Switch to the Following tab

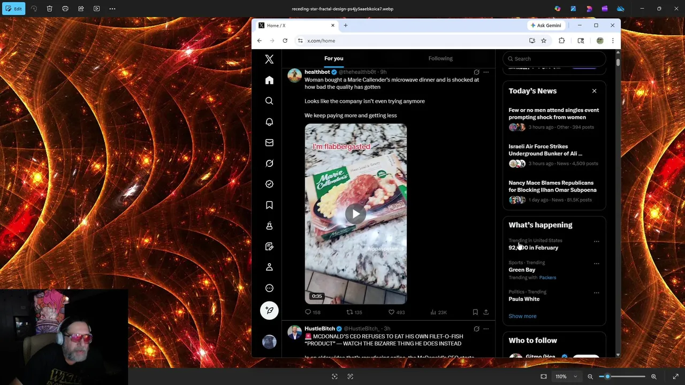[x=440, y=58]
